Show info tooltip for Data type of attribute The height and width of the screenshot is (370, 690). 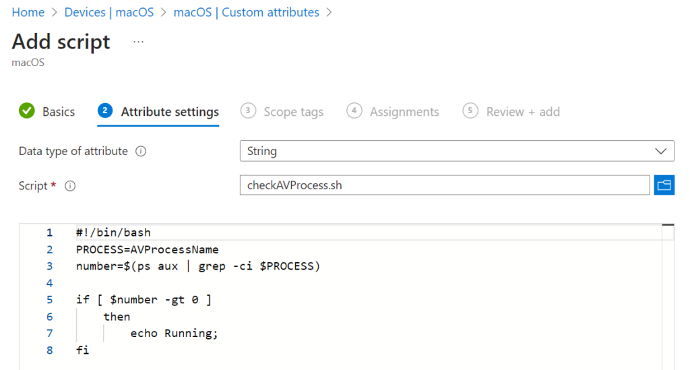pos(141,152)
